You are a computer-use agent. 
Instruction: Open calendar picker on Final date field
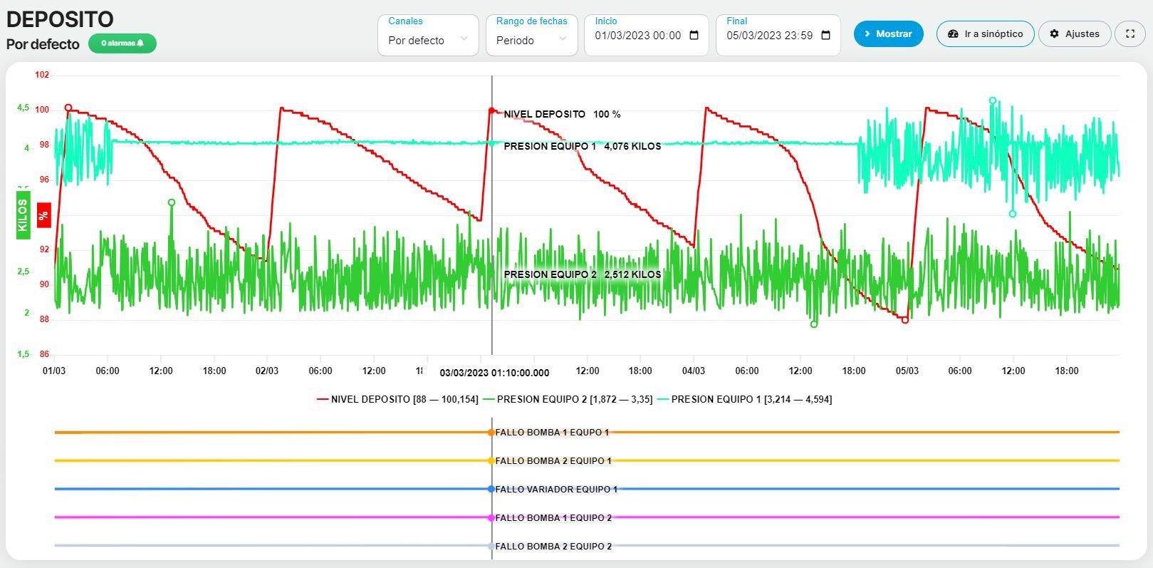(826, 35)
